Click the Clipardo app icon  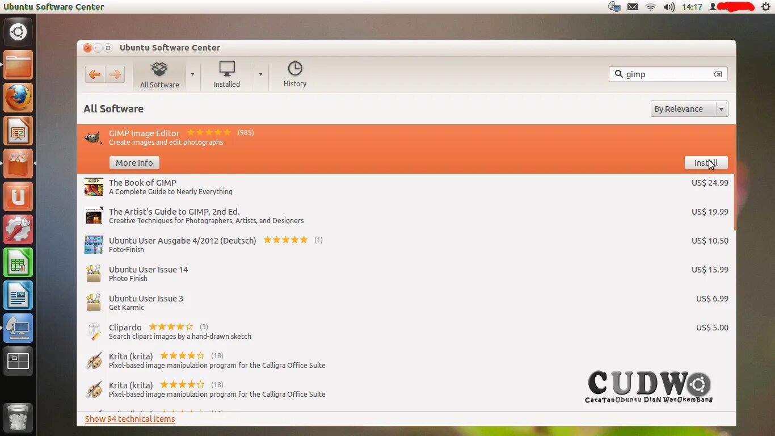pos(94,332)
